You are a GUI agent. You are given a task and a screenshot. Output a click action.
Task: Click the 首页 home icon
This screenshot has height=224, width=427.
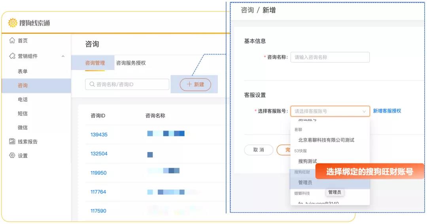click(x=12, y=40)
